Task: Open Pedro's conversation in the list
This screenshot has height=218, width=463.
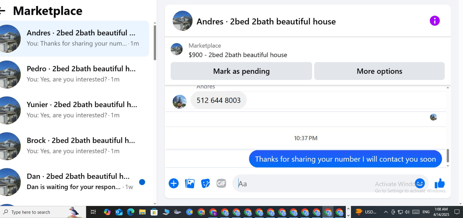Action: [x=74, y=74]
